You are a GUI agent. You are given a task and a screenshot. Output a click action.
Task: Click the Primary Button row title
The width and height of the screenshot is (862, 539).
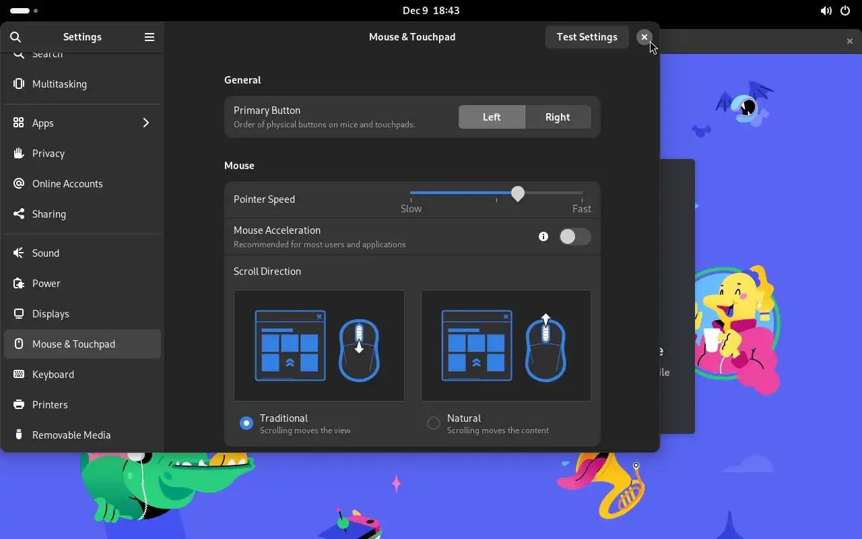point(267,110)
